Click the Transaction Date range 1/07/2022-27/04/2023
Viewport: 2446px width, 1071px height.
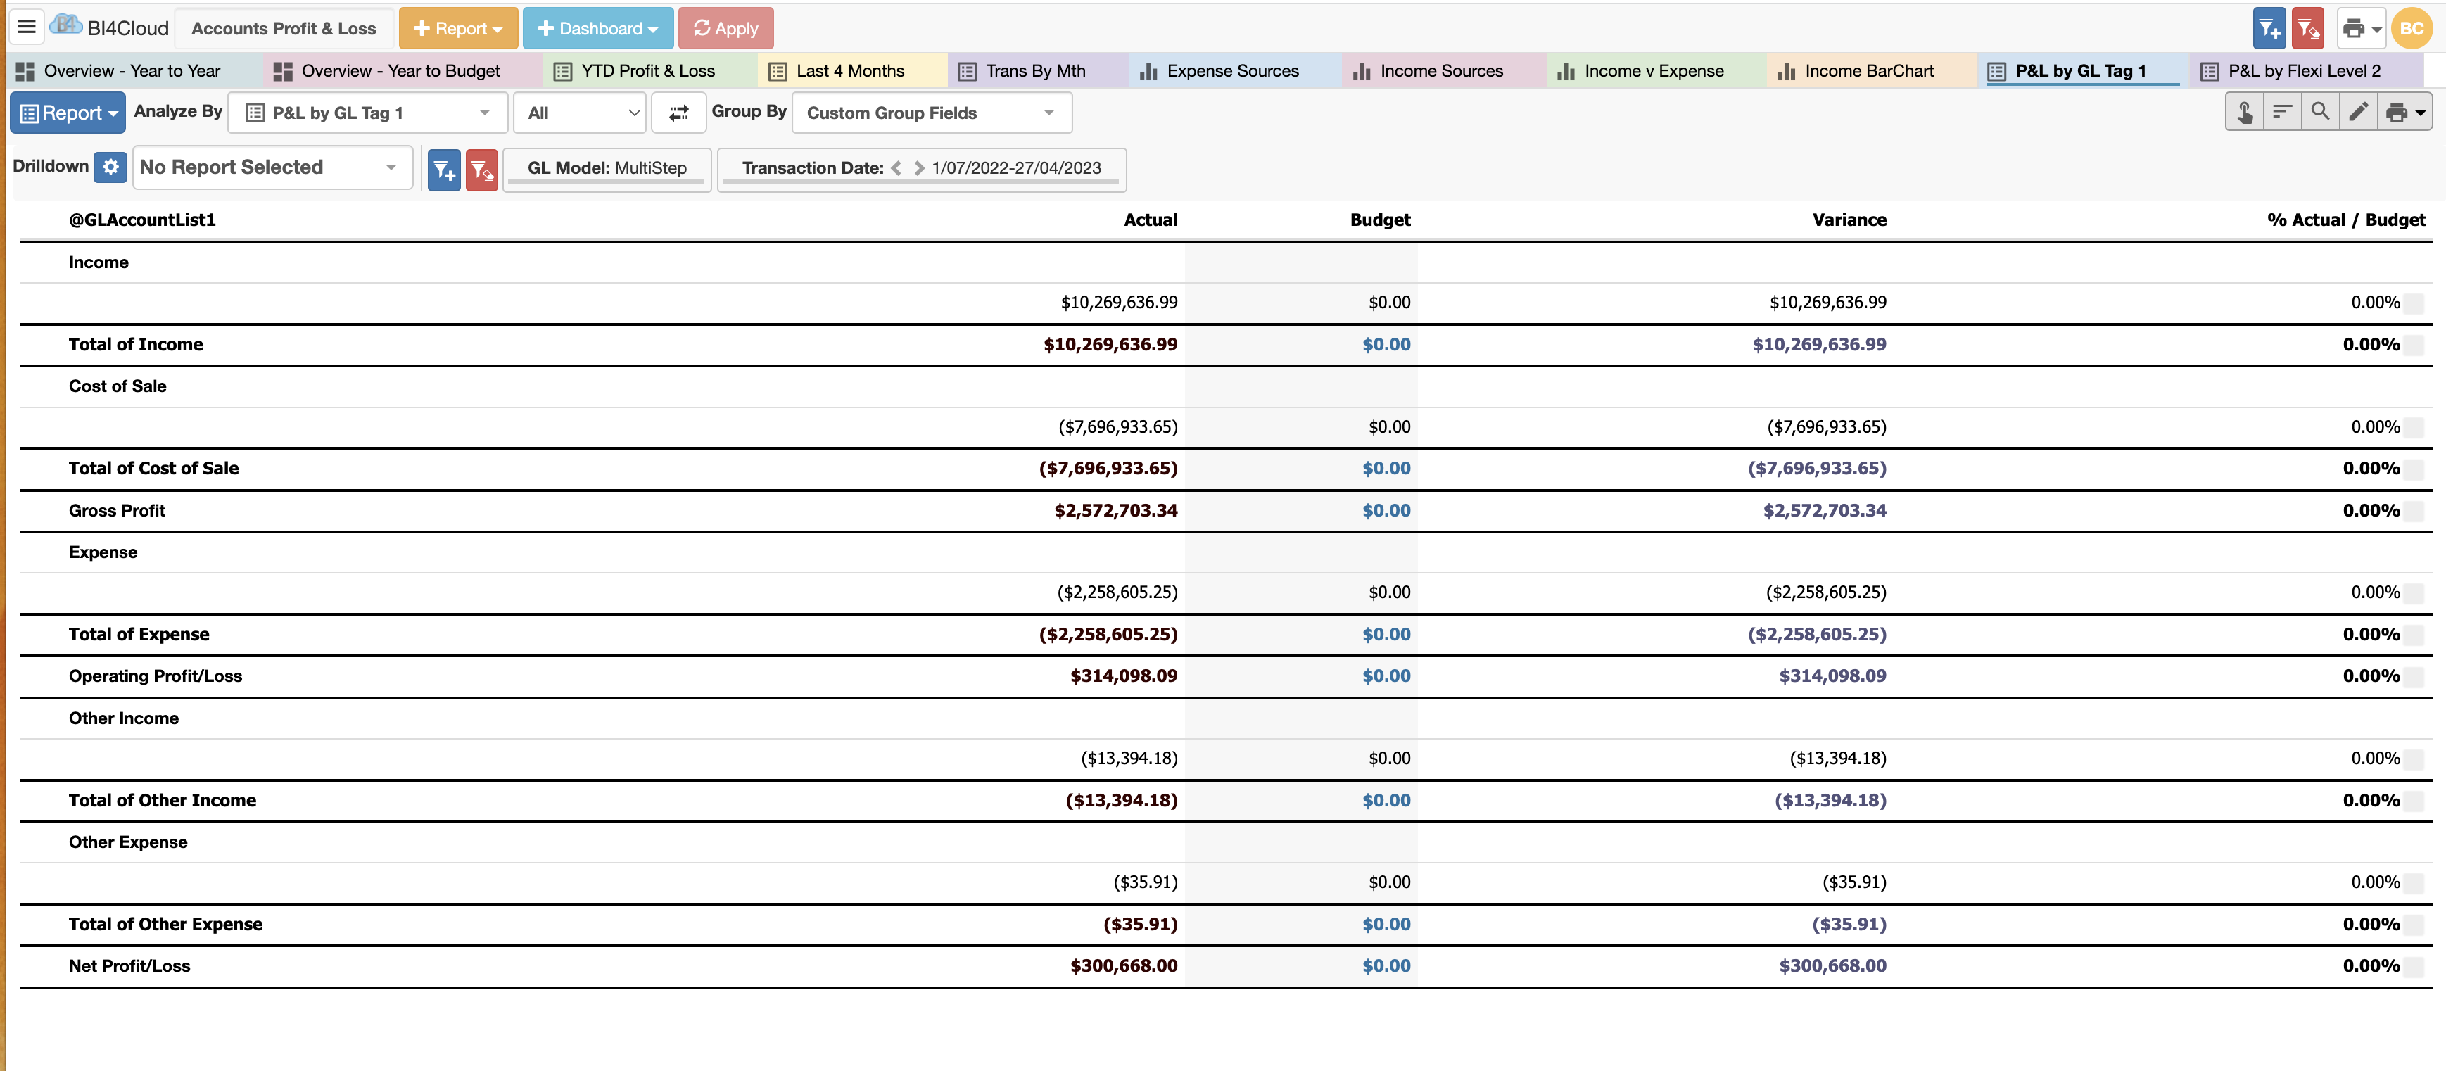(1016, 168)
